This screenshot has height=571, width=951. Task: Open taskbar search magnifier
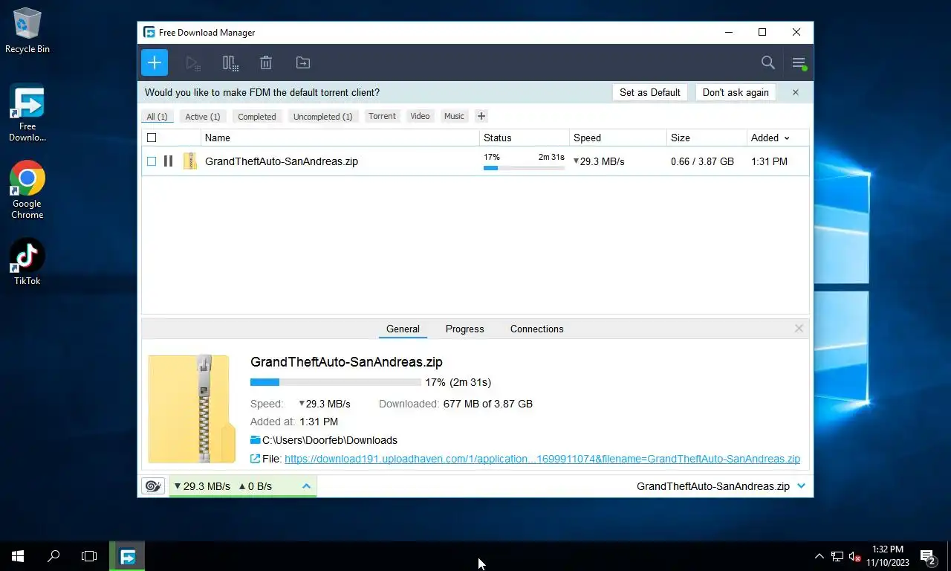(53, 556)
